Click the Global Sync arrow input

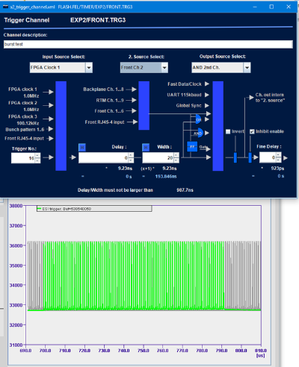[x=207, y=106]
